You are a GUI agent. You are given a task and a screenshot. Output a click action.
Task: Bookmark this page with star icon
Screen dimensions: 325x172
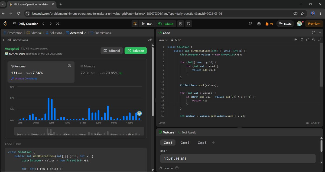(x=302, y=13)
